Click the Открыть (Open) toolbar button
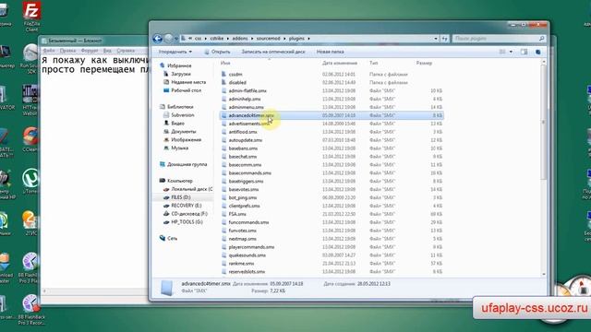 217,52
